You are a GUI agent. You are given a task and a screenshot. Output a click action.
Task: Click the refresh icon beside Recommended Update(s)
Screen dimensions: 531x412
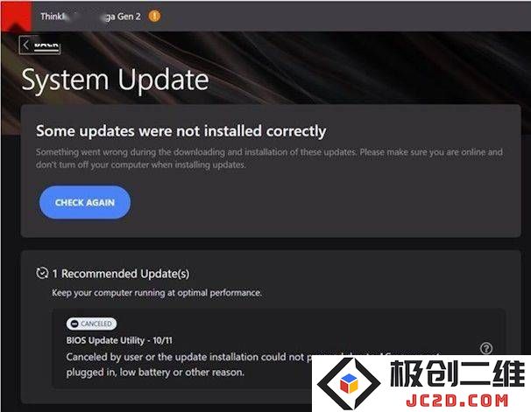pyautogui.click(x=42, y=273)
